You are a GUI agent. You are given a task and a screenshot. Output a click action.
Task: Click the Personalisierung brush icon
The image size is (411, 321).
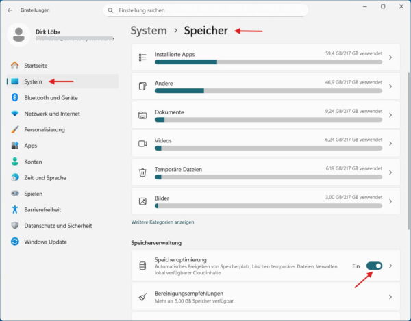point(15,129)
